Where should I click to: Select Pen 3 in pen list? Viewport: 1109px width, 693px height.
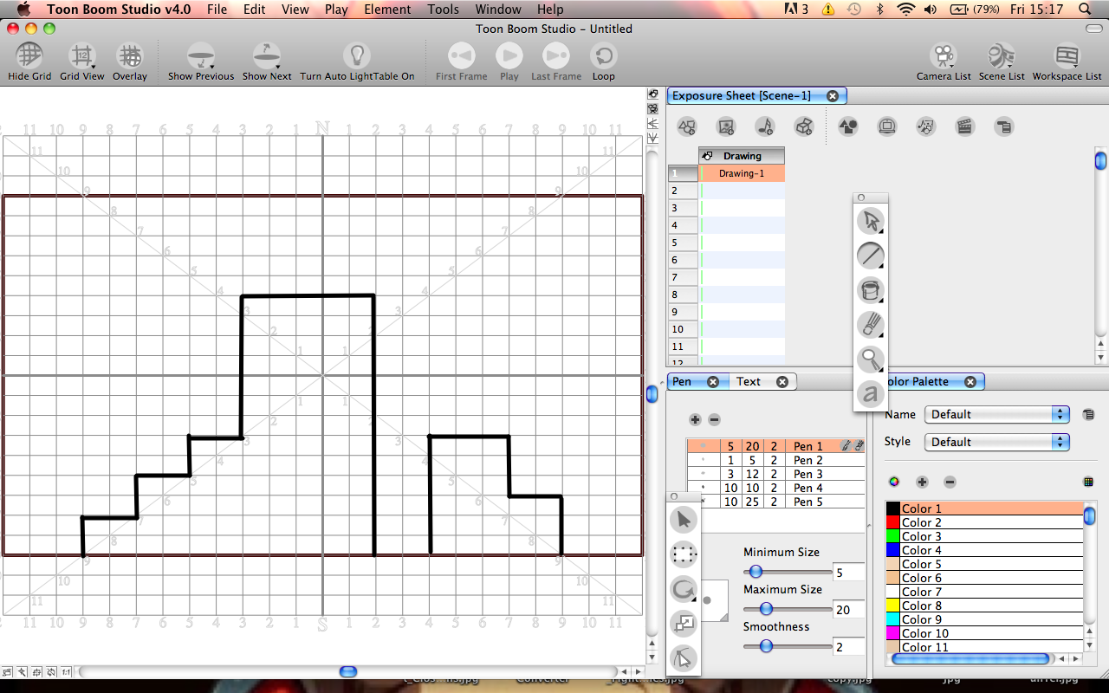point(775,474)
